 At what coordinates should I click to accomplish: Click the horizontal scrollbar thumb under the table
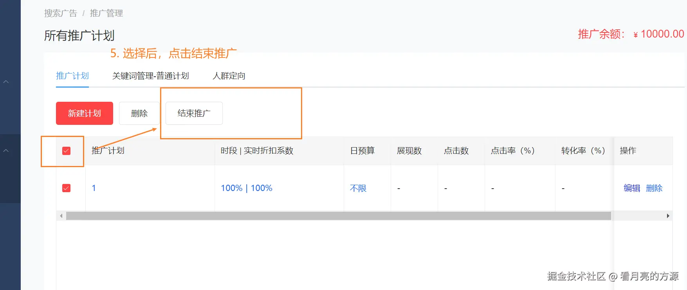click(338, 216)
